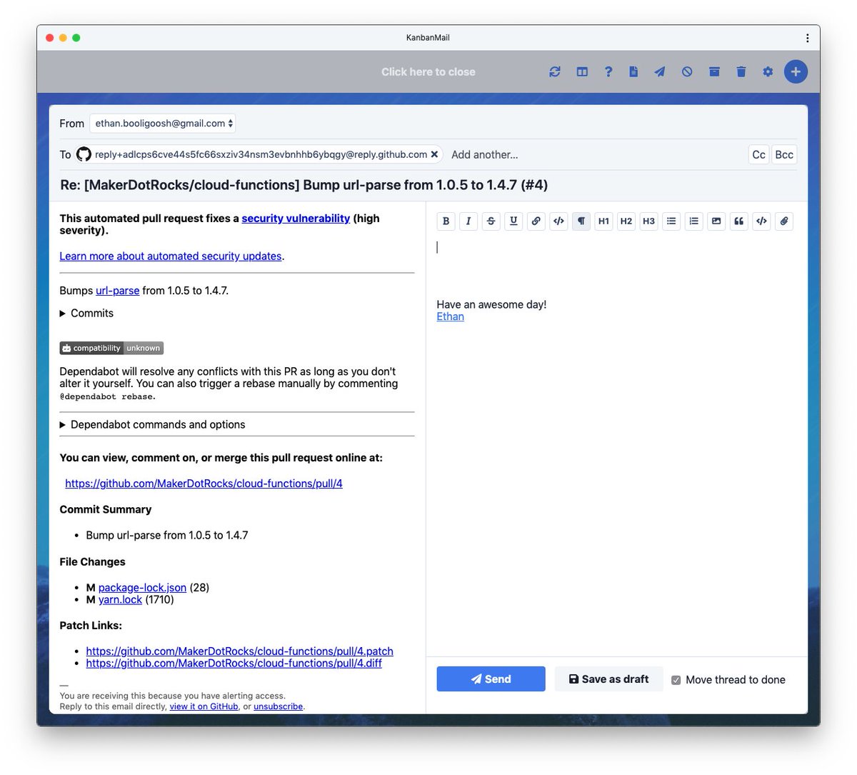Click the unsubscribe link
The image size is (857, 775).
click(x=279, y=706)
